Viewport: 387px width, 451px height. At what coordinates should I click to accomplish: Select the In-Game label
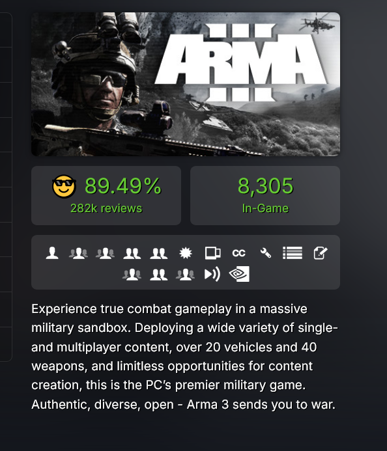coord(265,208)
